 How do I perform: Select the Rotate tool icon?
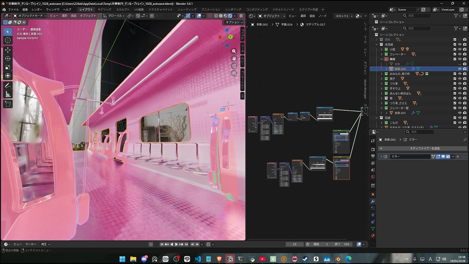click(8, 58)
